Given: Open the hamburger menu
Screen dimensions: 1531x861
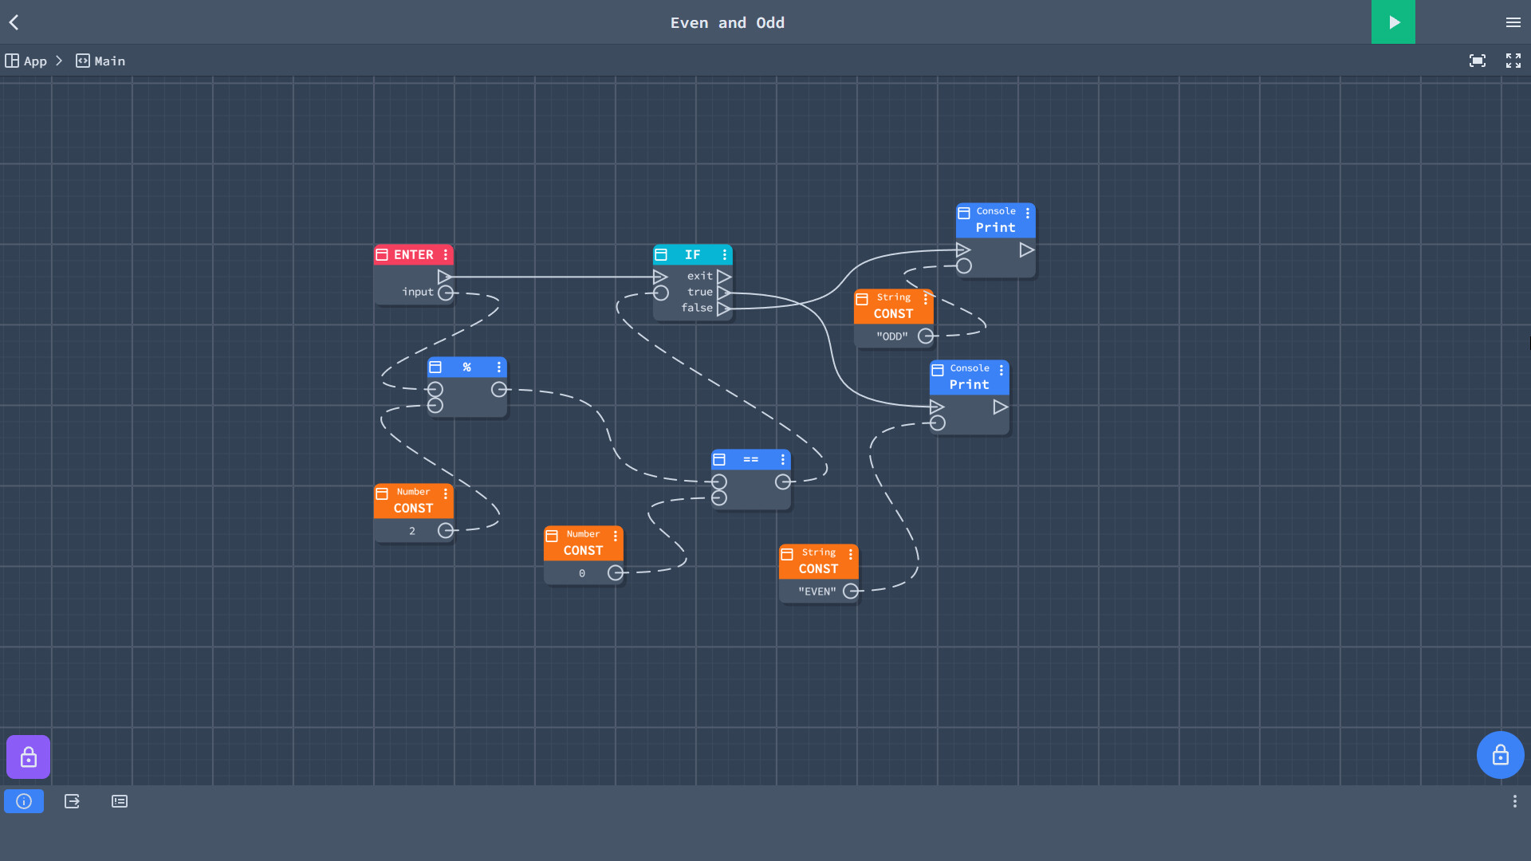Looking at the screenshot, I should (1513, 22).
